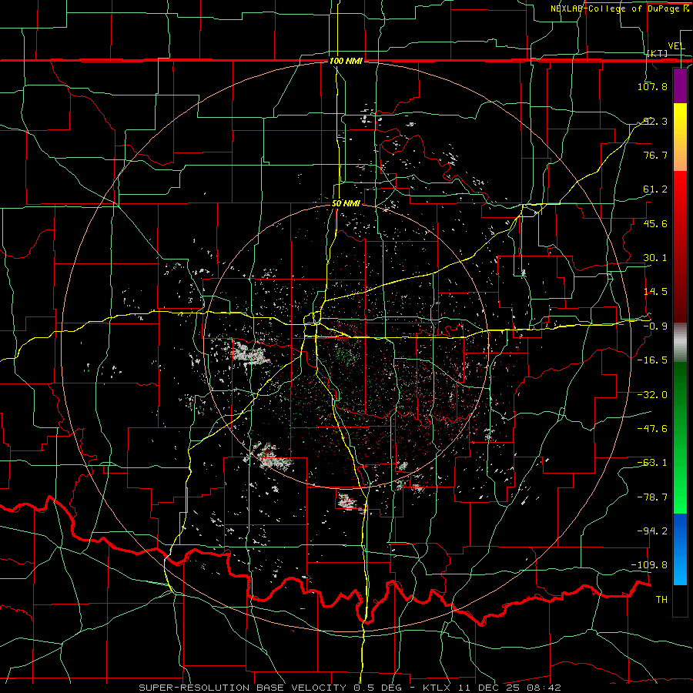Click the 30.1 scale value

point(655,258)
